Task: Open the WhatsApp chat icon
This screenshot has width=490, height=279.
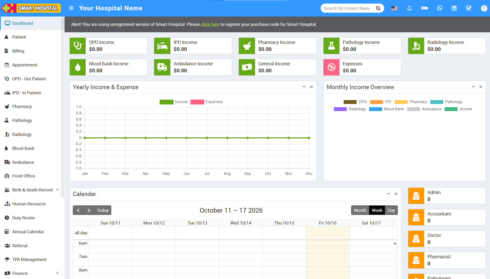Action: coord(440,8)
